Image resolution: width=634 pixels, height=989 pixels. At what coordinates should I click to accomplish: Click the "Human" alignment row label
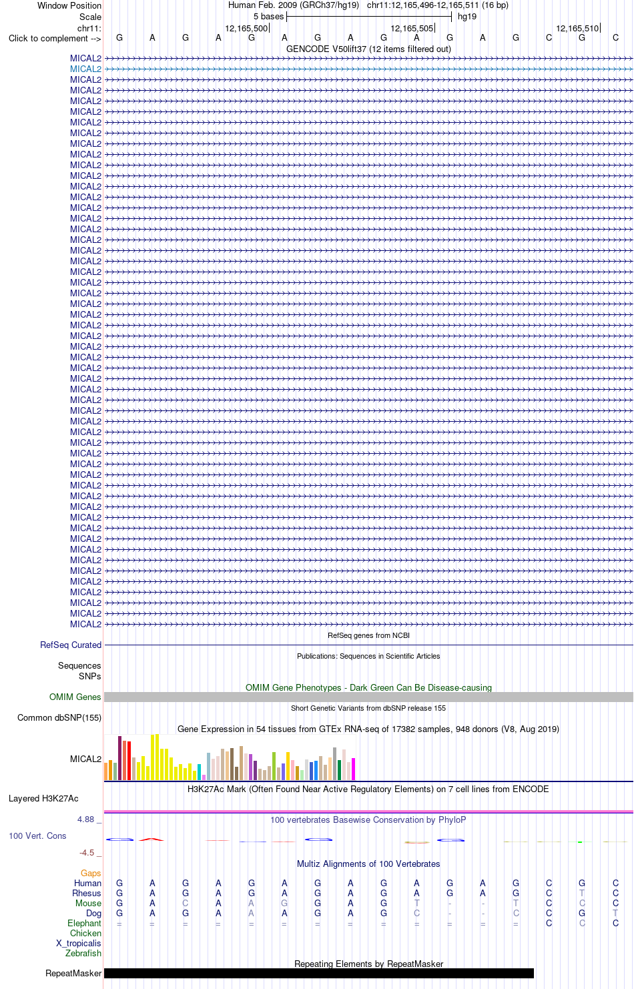tap(87, 883)
